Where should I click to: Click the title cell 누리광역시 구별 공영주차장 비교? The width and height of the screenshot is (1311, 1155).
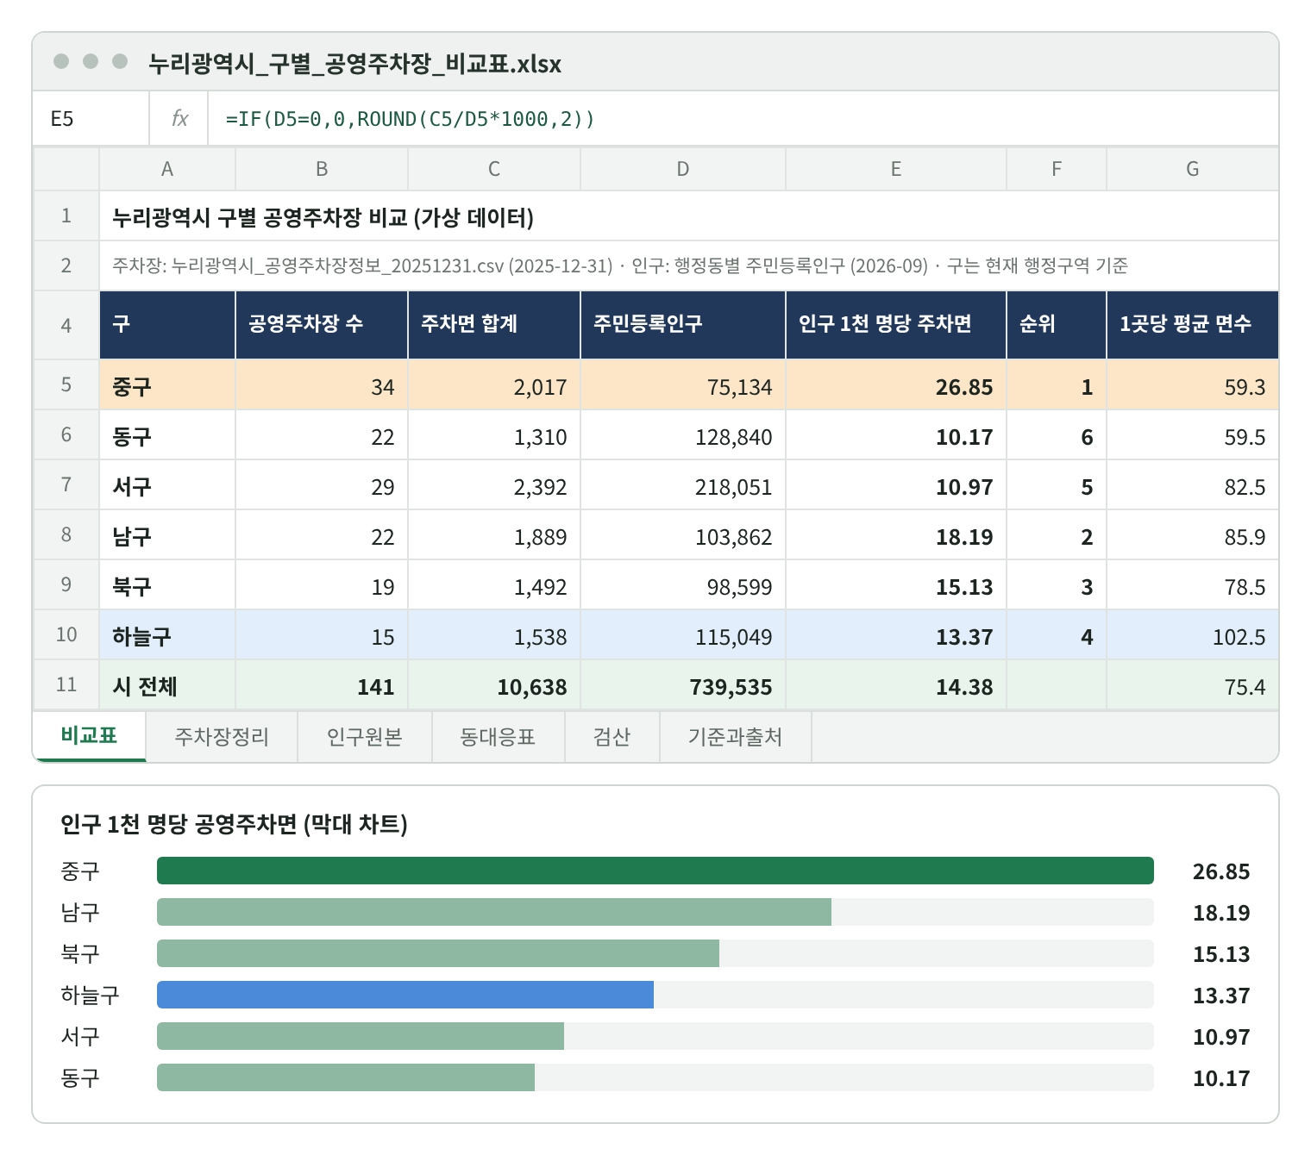pyautogui.click(x=689, y=216)
